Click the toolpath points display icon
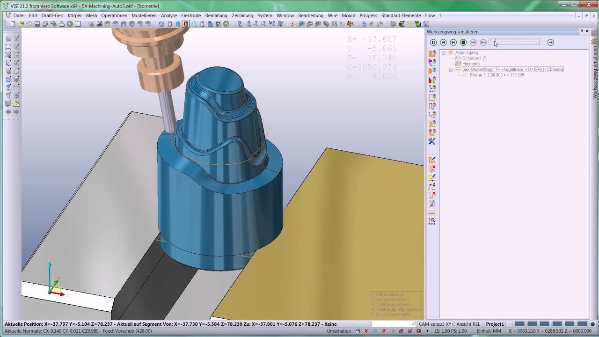This screenshot has height=337, width=599. (x=432, y=89)
